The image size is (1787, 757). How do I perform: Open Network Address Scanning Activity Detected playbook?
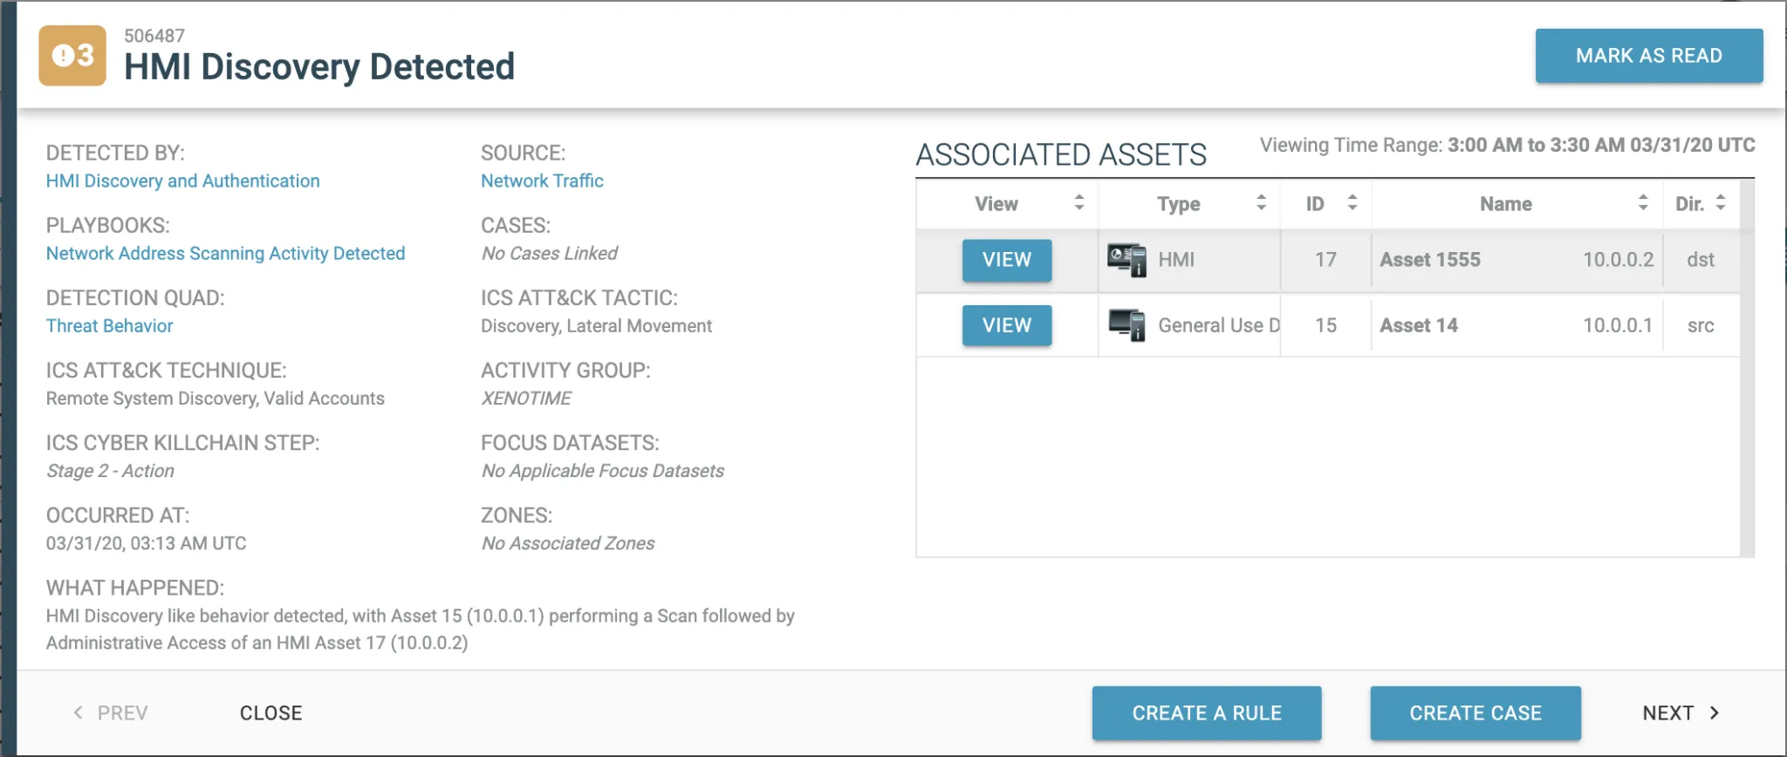(226, 253)
